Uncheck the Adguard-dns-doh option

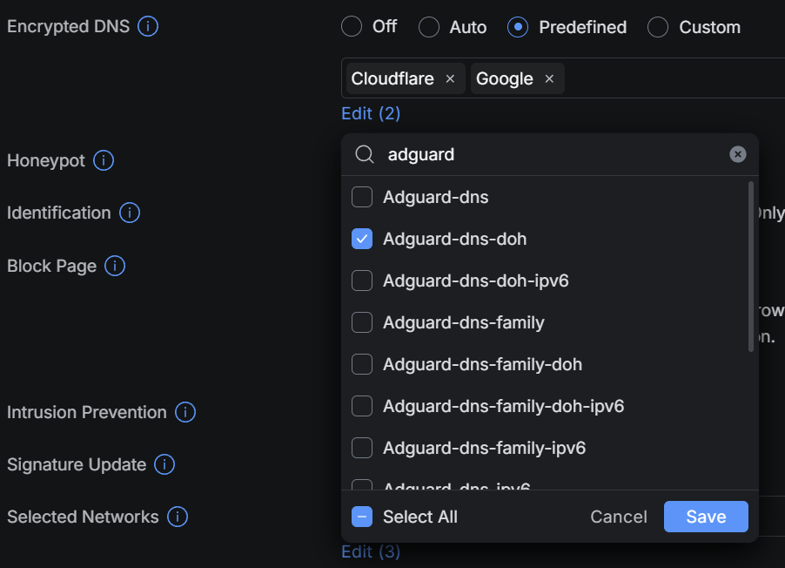pyautogui.click(x=362, y=239)
